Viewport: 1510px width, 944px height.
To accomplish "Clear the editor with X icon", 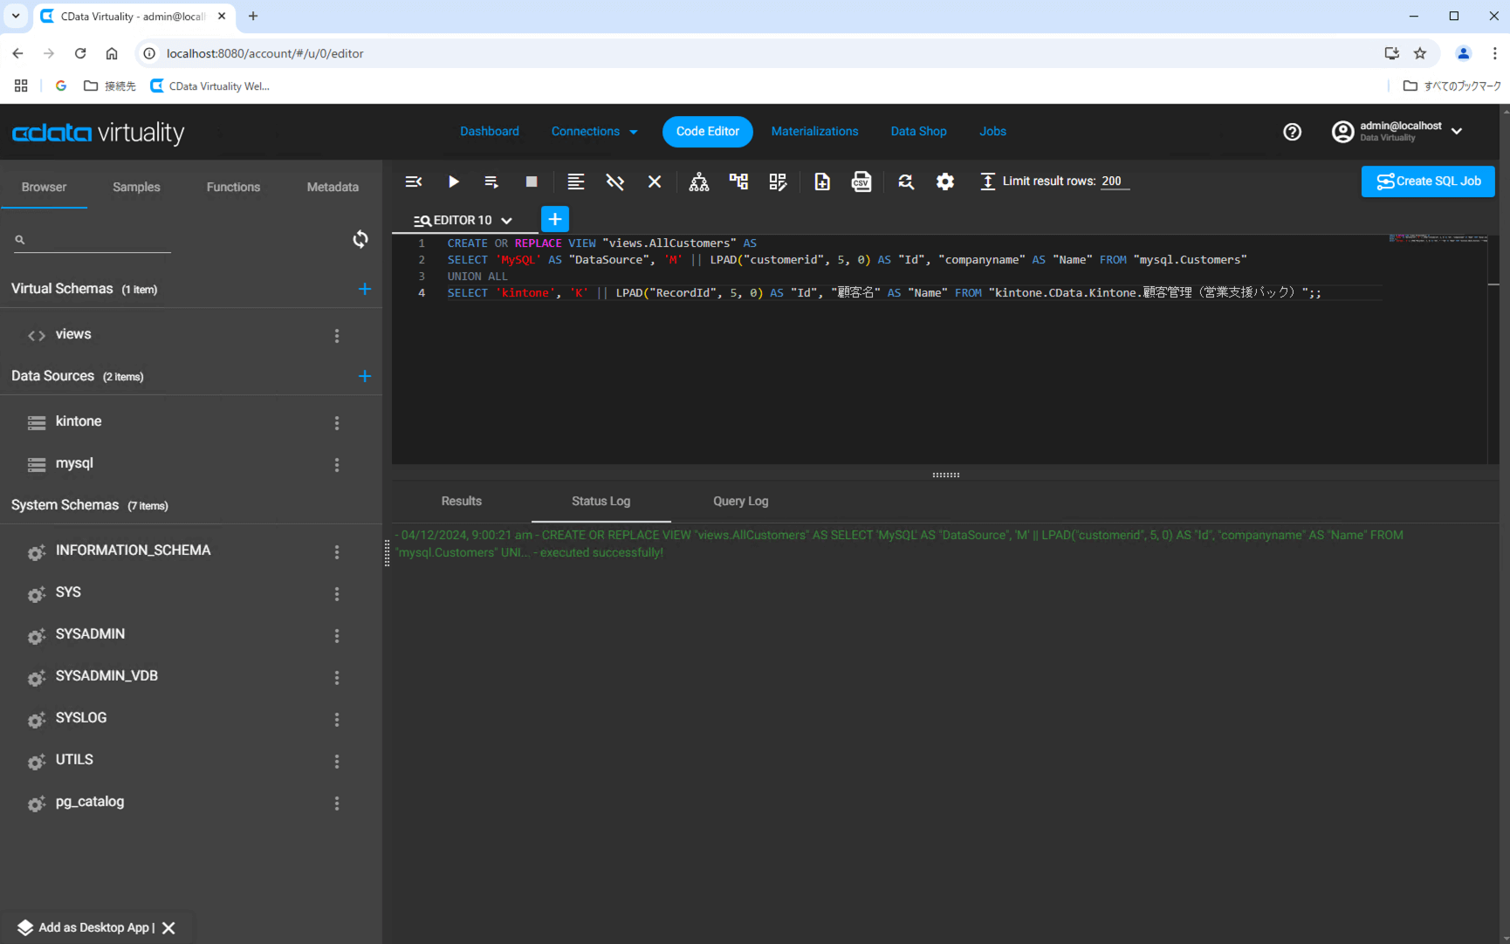I will pos(655,181).
